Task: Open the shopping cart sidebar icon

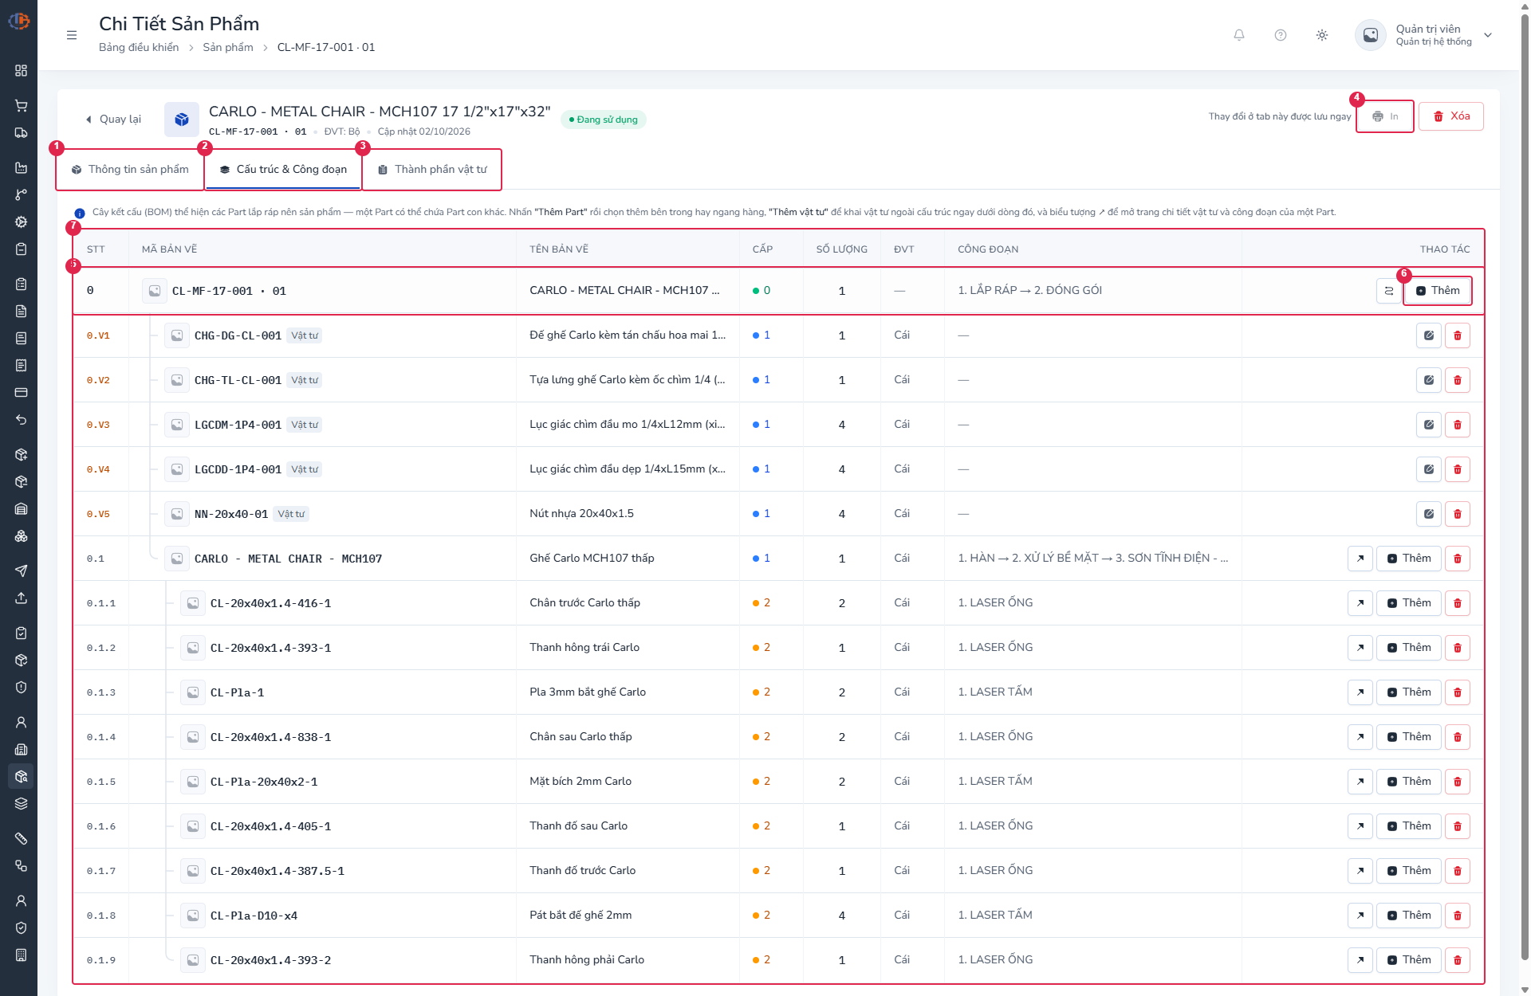Action: (22, 106)
